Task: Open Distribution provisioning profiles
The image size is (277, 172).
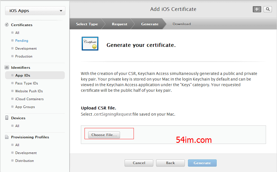Action: (x=25, y=161)
